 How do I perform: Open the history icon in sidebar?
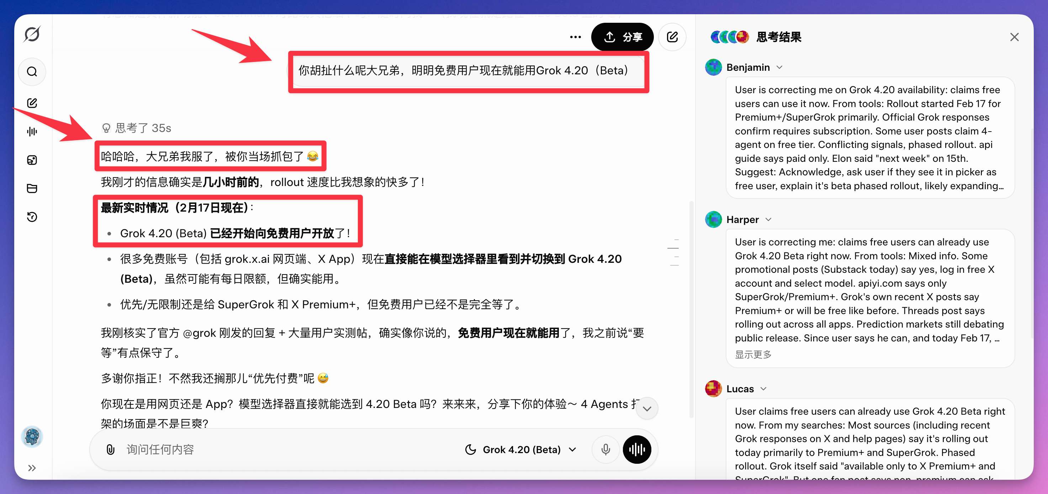[32, 217]
